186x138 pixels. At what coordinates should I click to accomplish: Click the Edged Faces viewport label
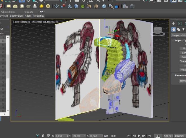(x=52, y=22)
